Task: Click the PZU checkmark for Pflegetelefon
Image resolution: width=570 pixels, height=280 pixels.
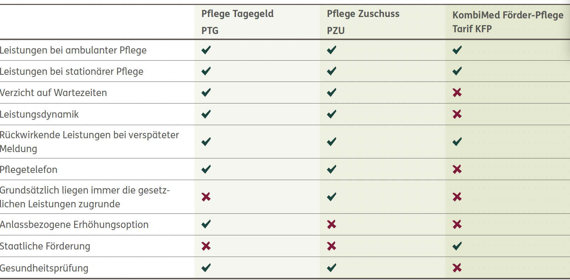Action: [331, 169]
